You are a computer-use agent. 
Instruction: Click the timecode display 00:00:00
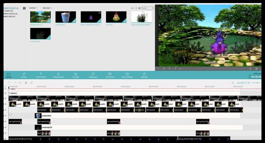tap(256, 77)
